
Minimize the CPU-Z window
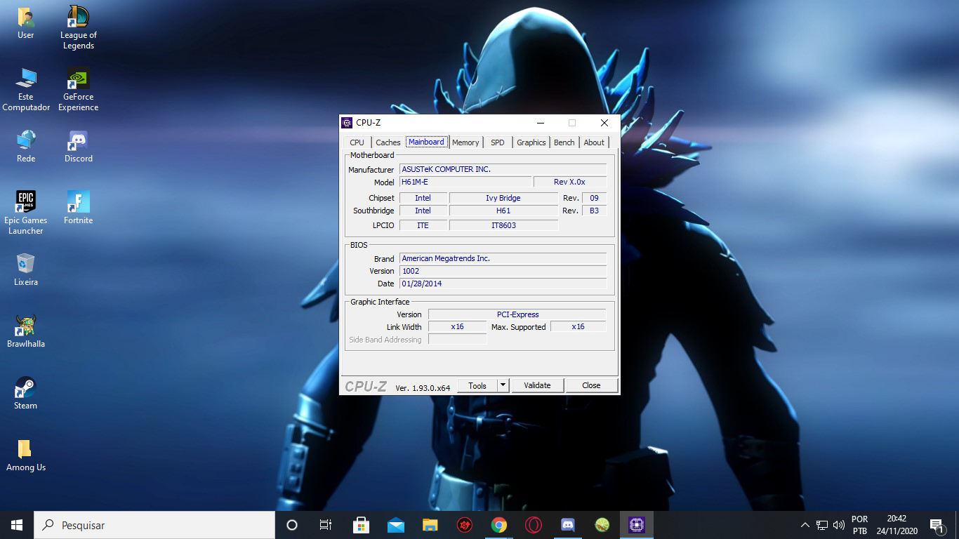click(540, 123)
